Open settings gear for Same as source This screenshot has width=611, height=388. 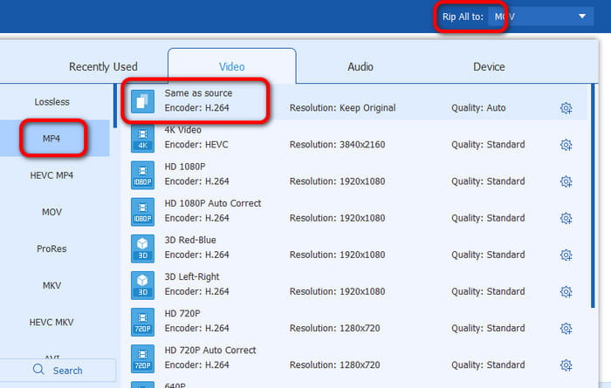(566, 108)
